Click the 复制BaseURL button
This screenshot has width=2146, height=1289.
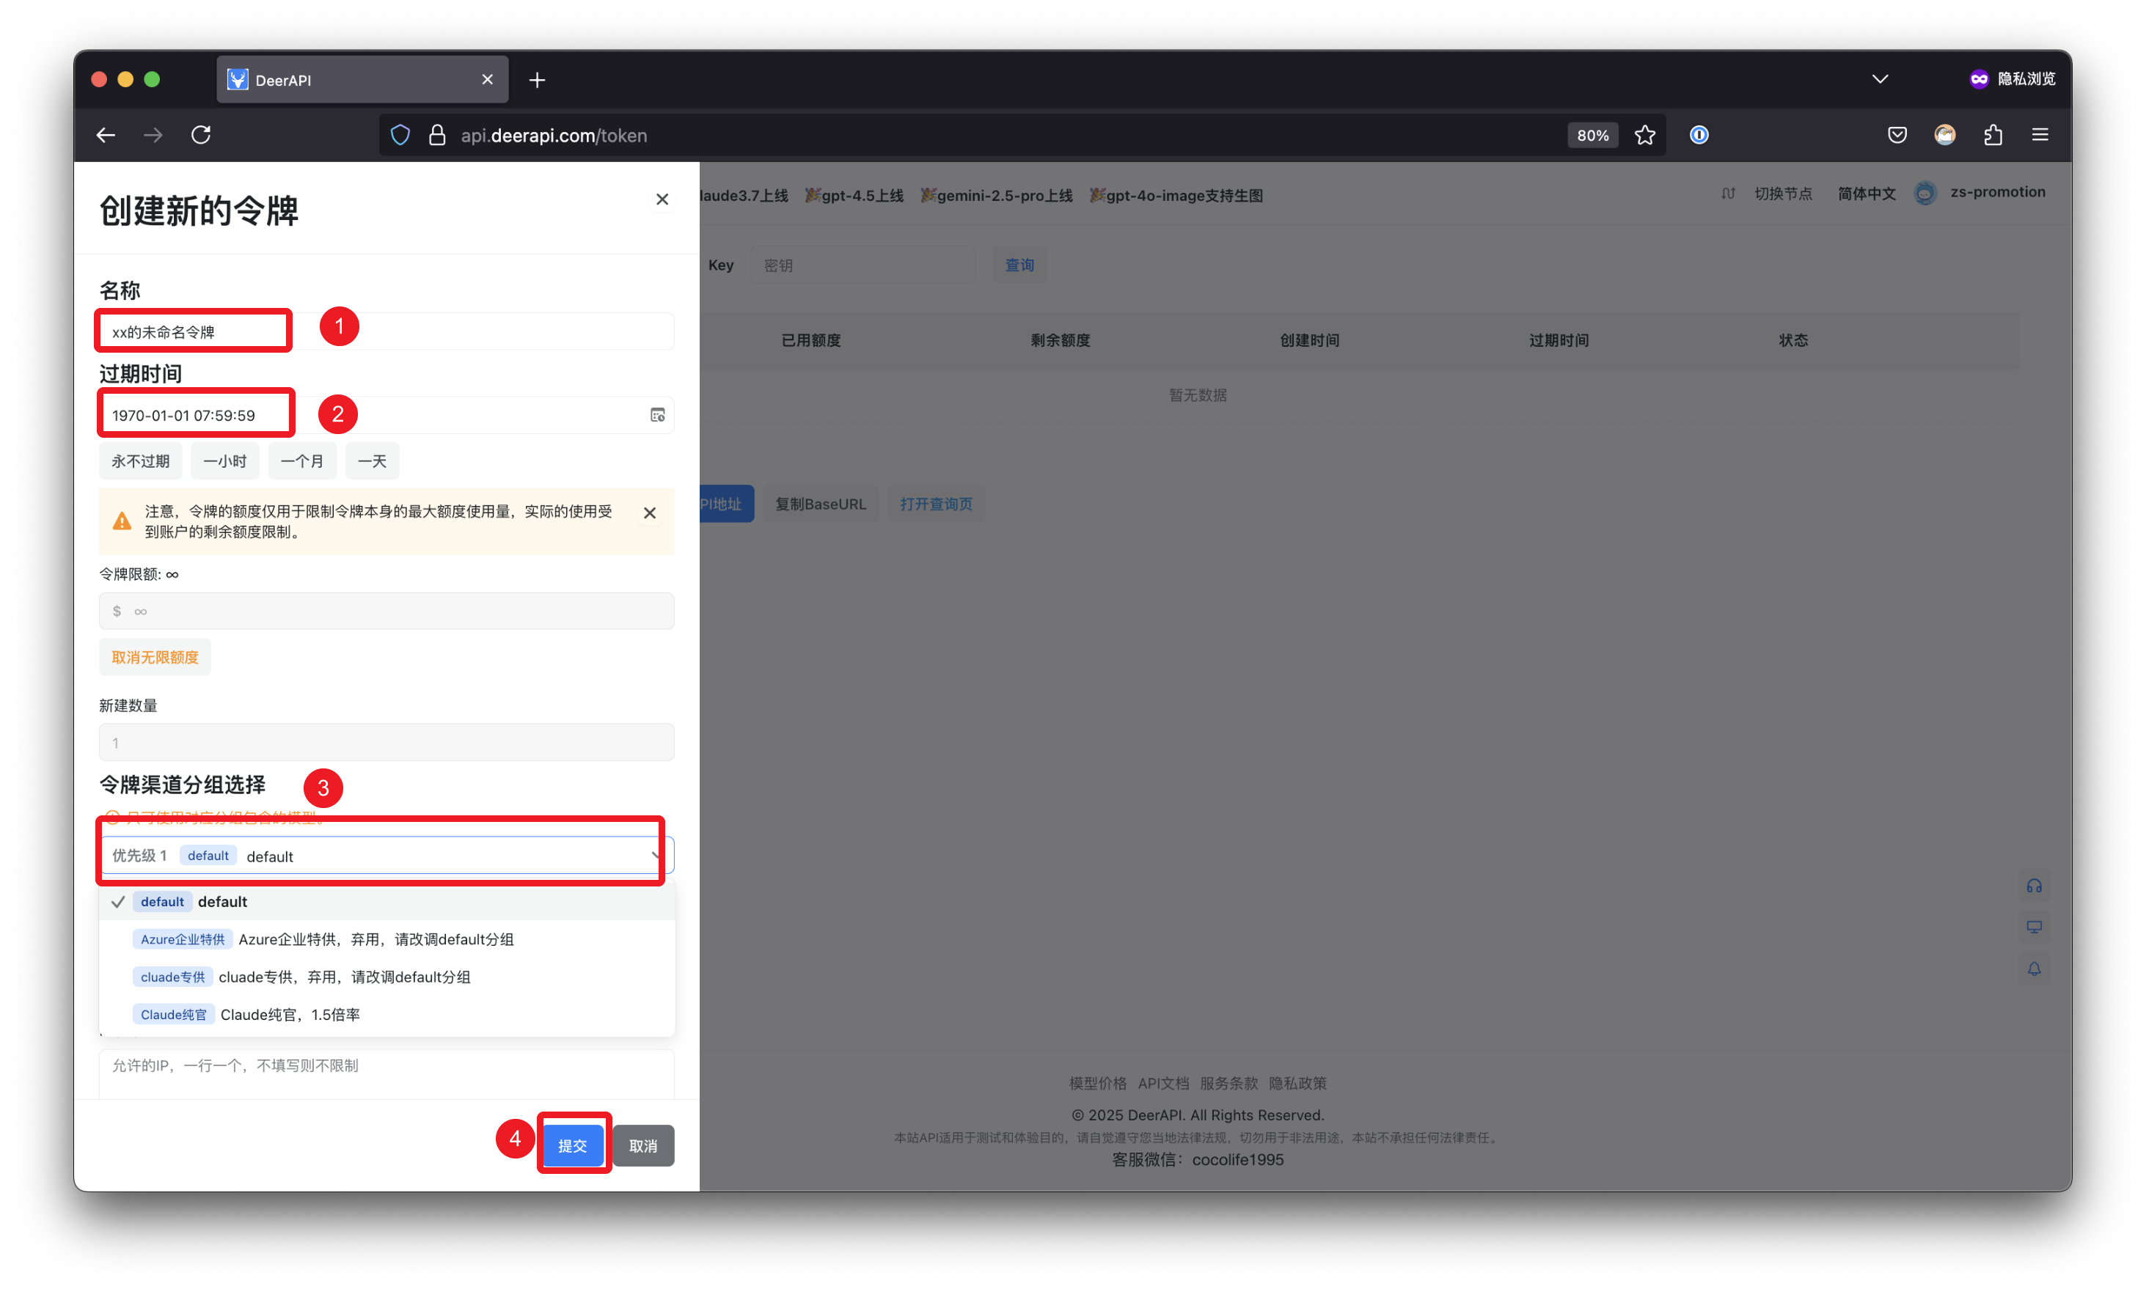(820, 504)
